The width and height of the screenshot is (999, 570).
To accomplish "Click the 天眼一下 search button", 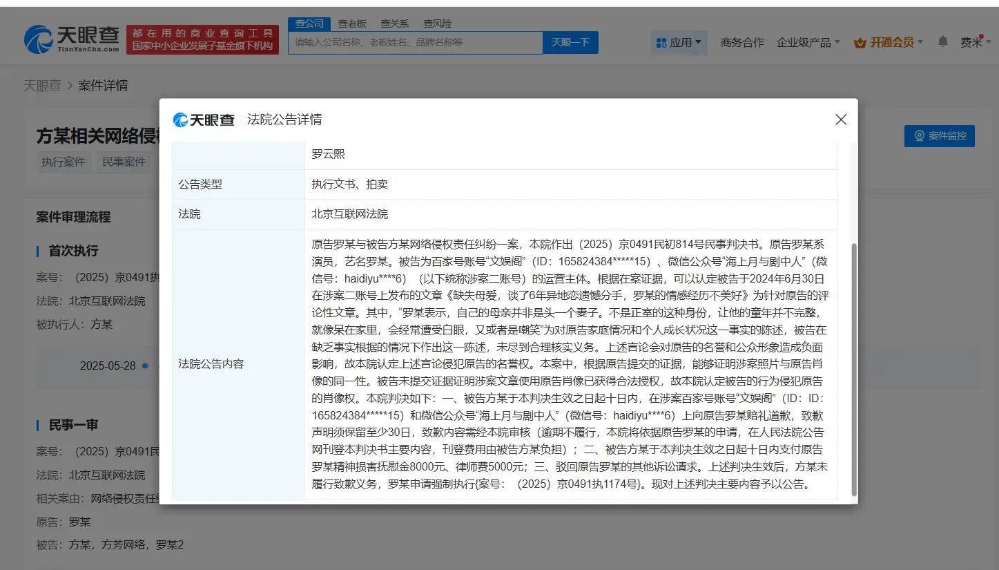I will (570, 42).
